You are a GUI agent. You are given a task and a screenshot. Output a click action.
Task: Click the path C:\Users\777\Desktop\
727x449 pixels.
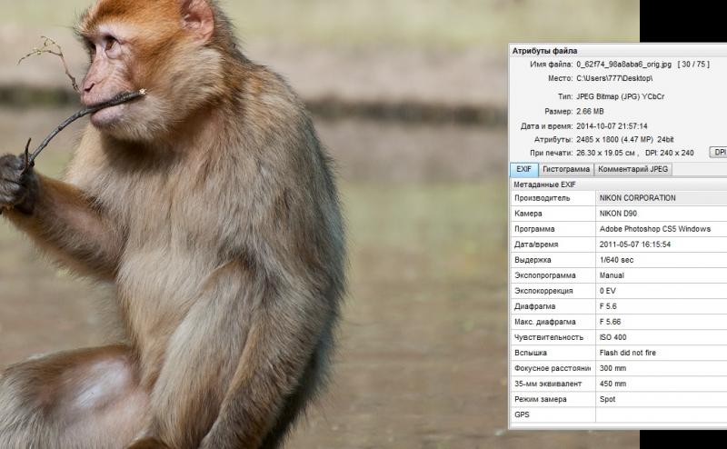[x=614, y=78]
